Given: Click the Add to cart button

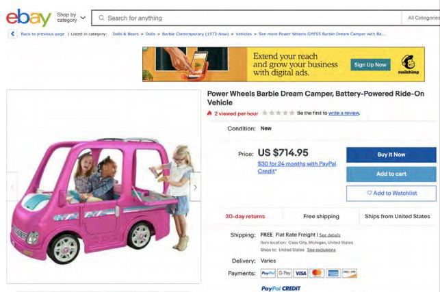Looking at the screenshot, I should pos(391,174).
